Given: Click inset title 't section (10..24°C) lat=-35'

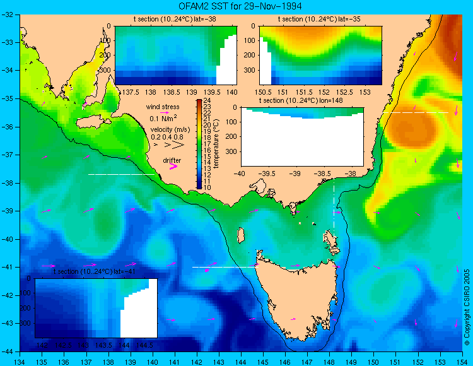Looking at the screenshot, I should [x=319, y=20].
